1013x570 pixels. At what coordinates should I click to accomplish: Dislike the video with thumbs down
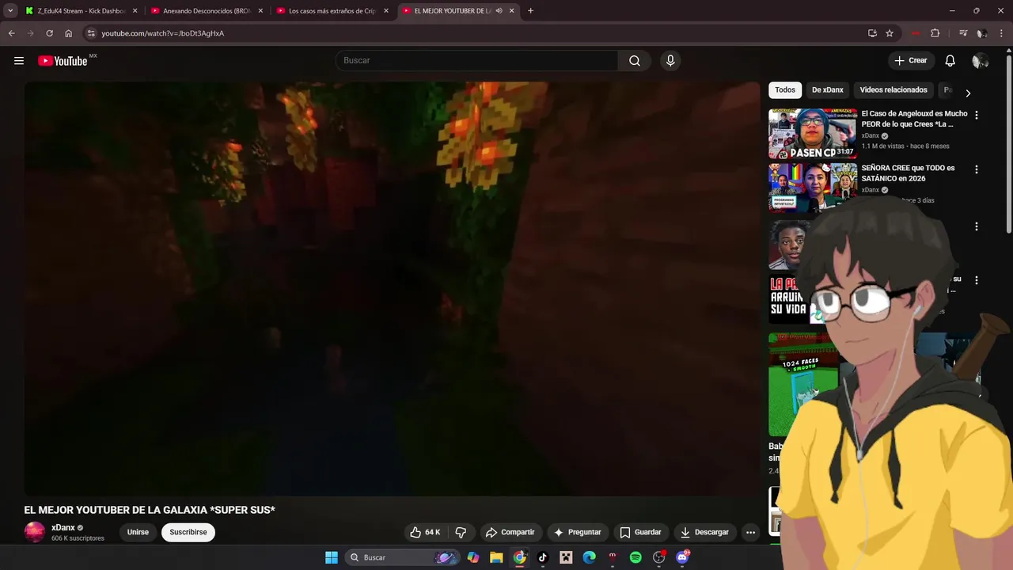461,532
